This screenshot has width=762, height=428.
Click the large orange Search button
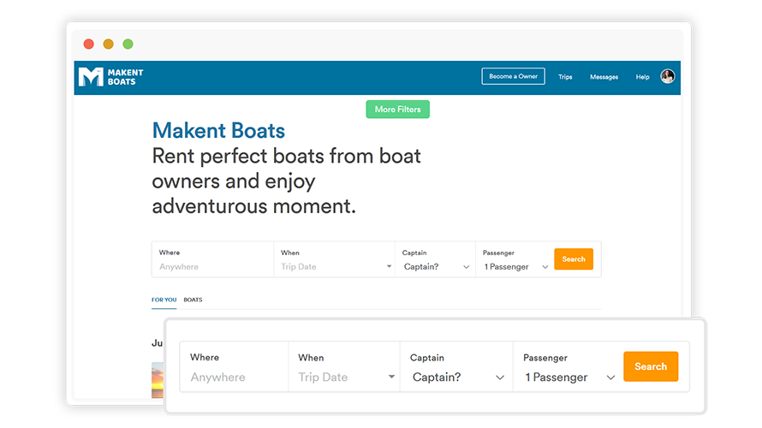point(651,366)
